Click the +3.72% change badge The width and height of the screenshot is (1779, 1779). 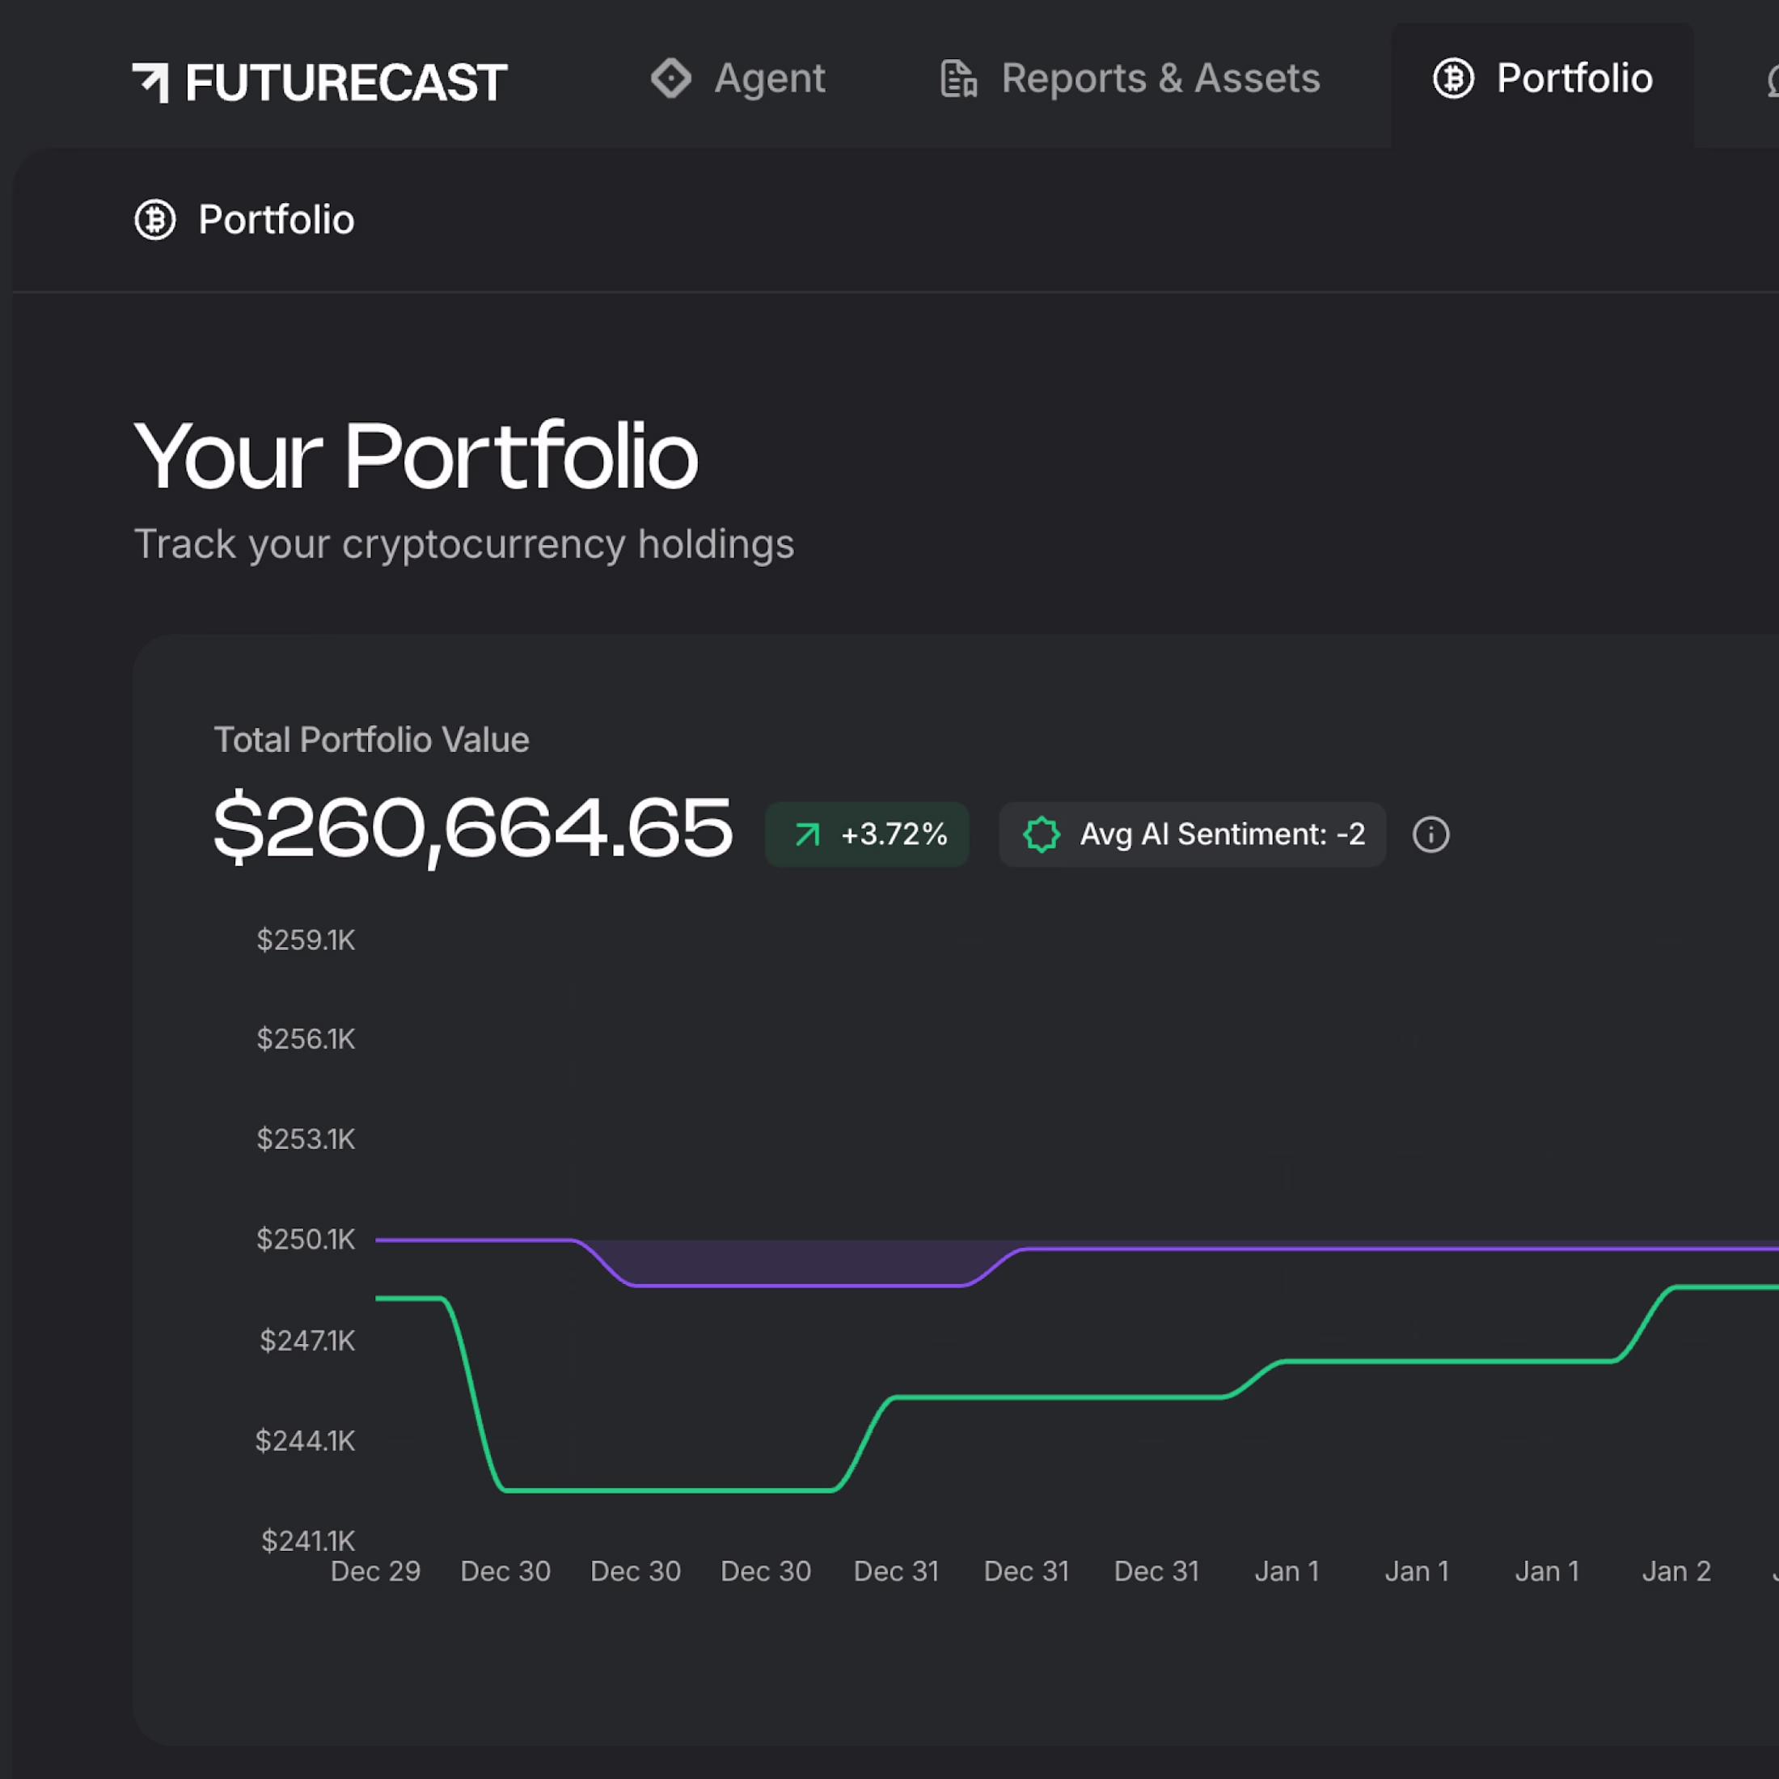coord(894,835)
